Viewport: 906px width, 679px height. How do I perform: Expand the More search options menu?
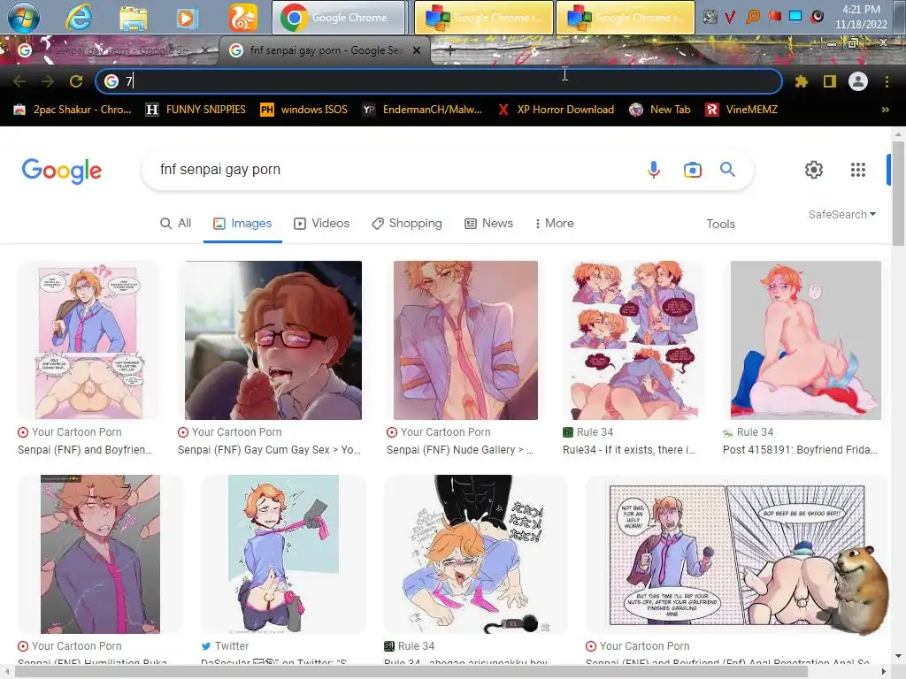click(x=554, y=224)
